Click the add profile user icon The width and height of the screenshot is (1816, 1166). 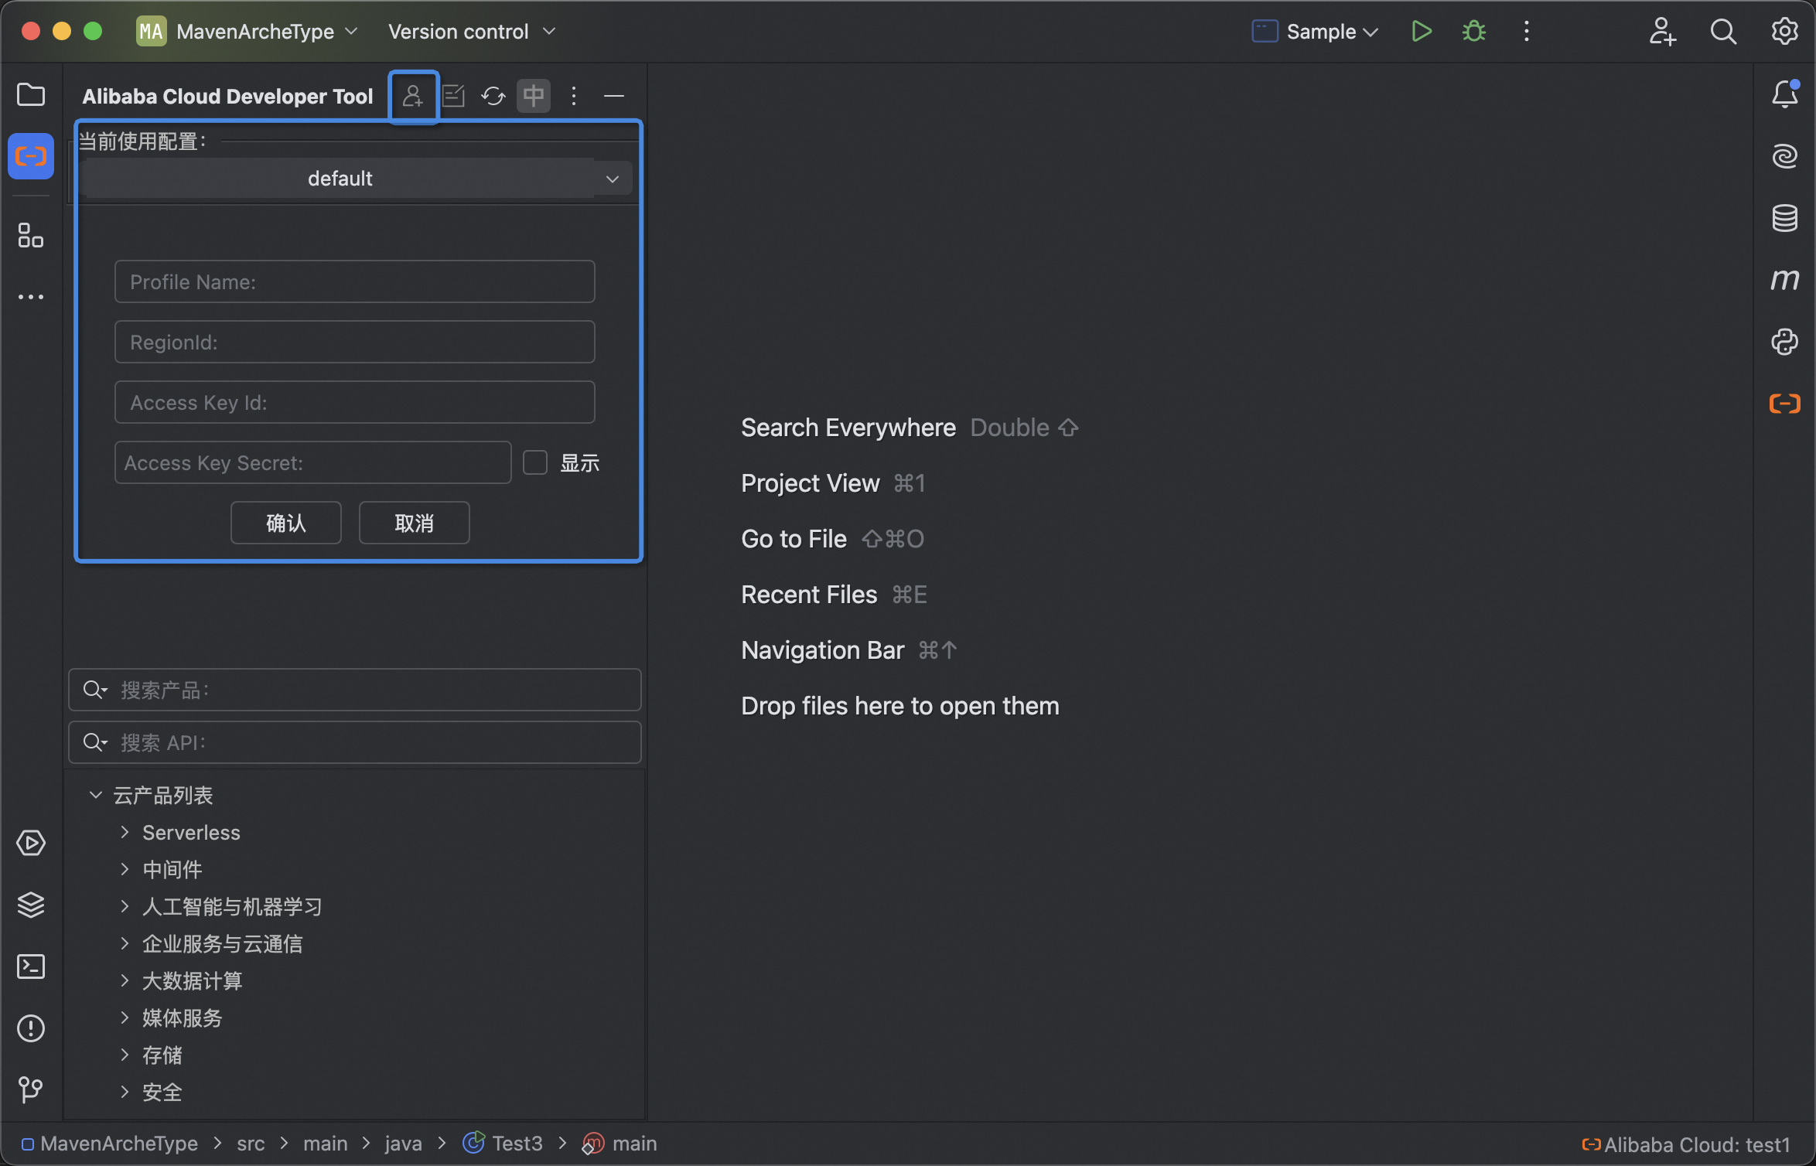coord(413,96)
